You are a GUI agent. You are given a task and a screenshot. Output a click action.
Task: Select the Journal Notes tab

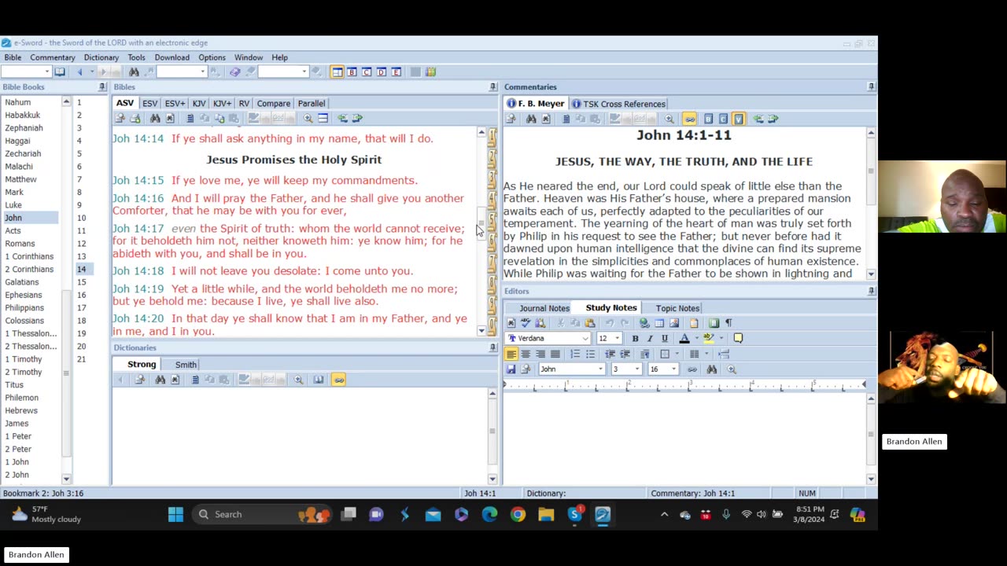[544, 308]
